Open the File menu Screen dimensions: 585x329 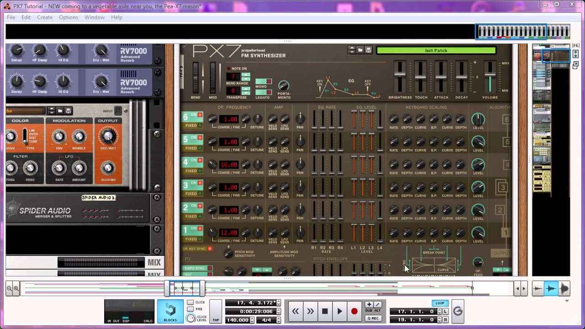pyautogui.click(x=11, y=17)
